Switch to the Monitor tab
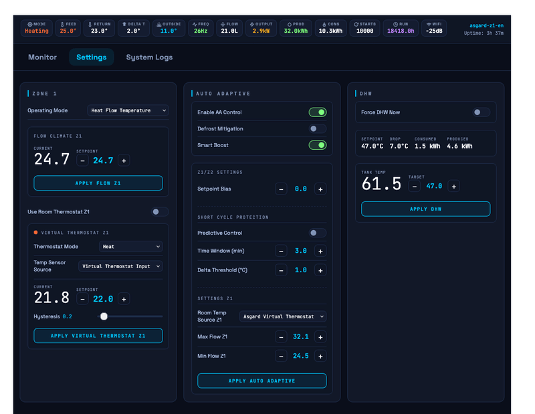Viewport: 535px width, 414px height. pos(42,58)
